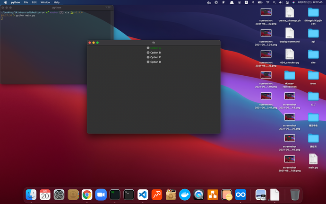The height and width of the screenshot is (204, 326).
Task: Open the red arrow app in Dock
Action: click(x=157, y=195)
